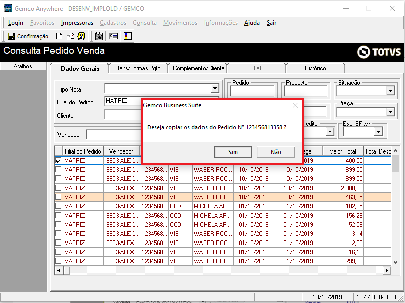Open the Praça dropdown
Image resolution: width=405 pixels, height=303 pixels.
click(390, 112)
